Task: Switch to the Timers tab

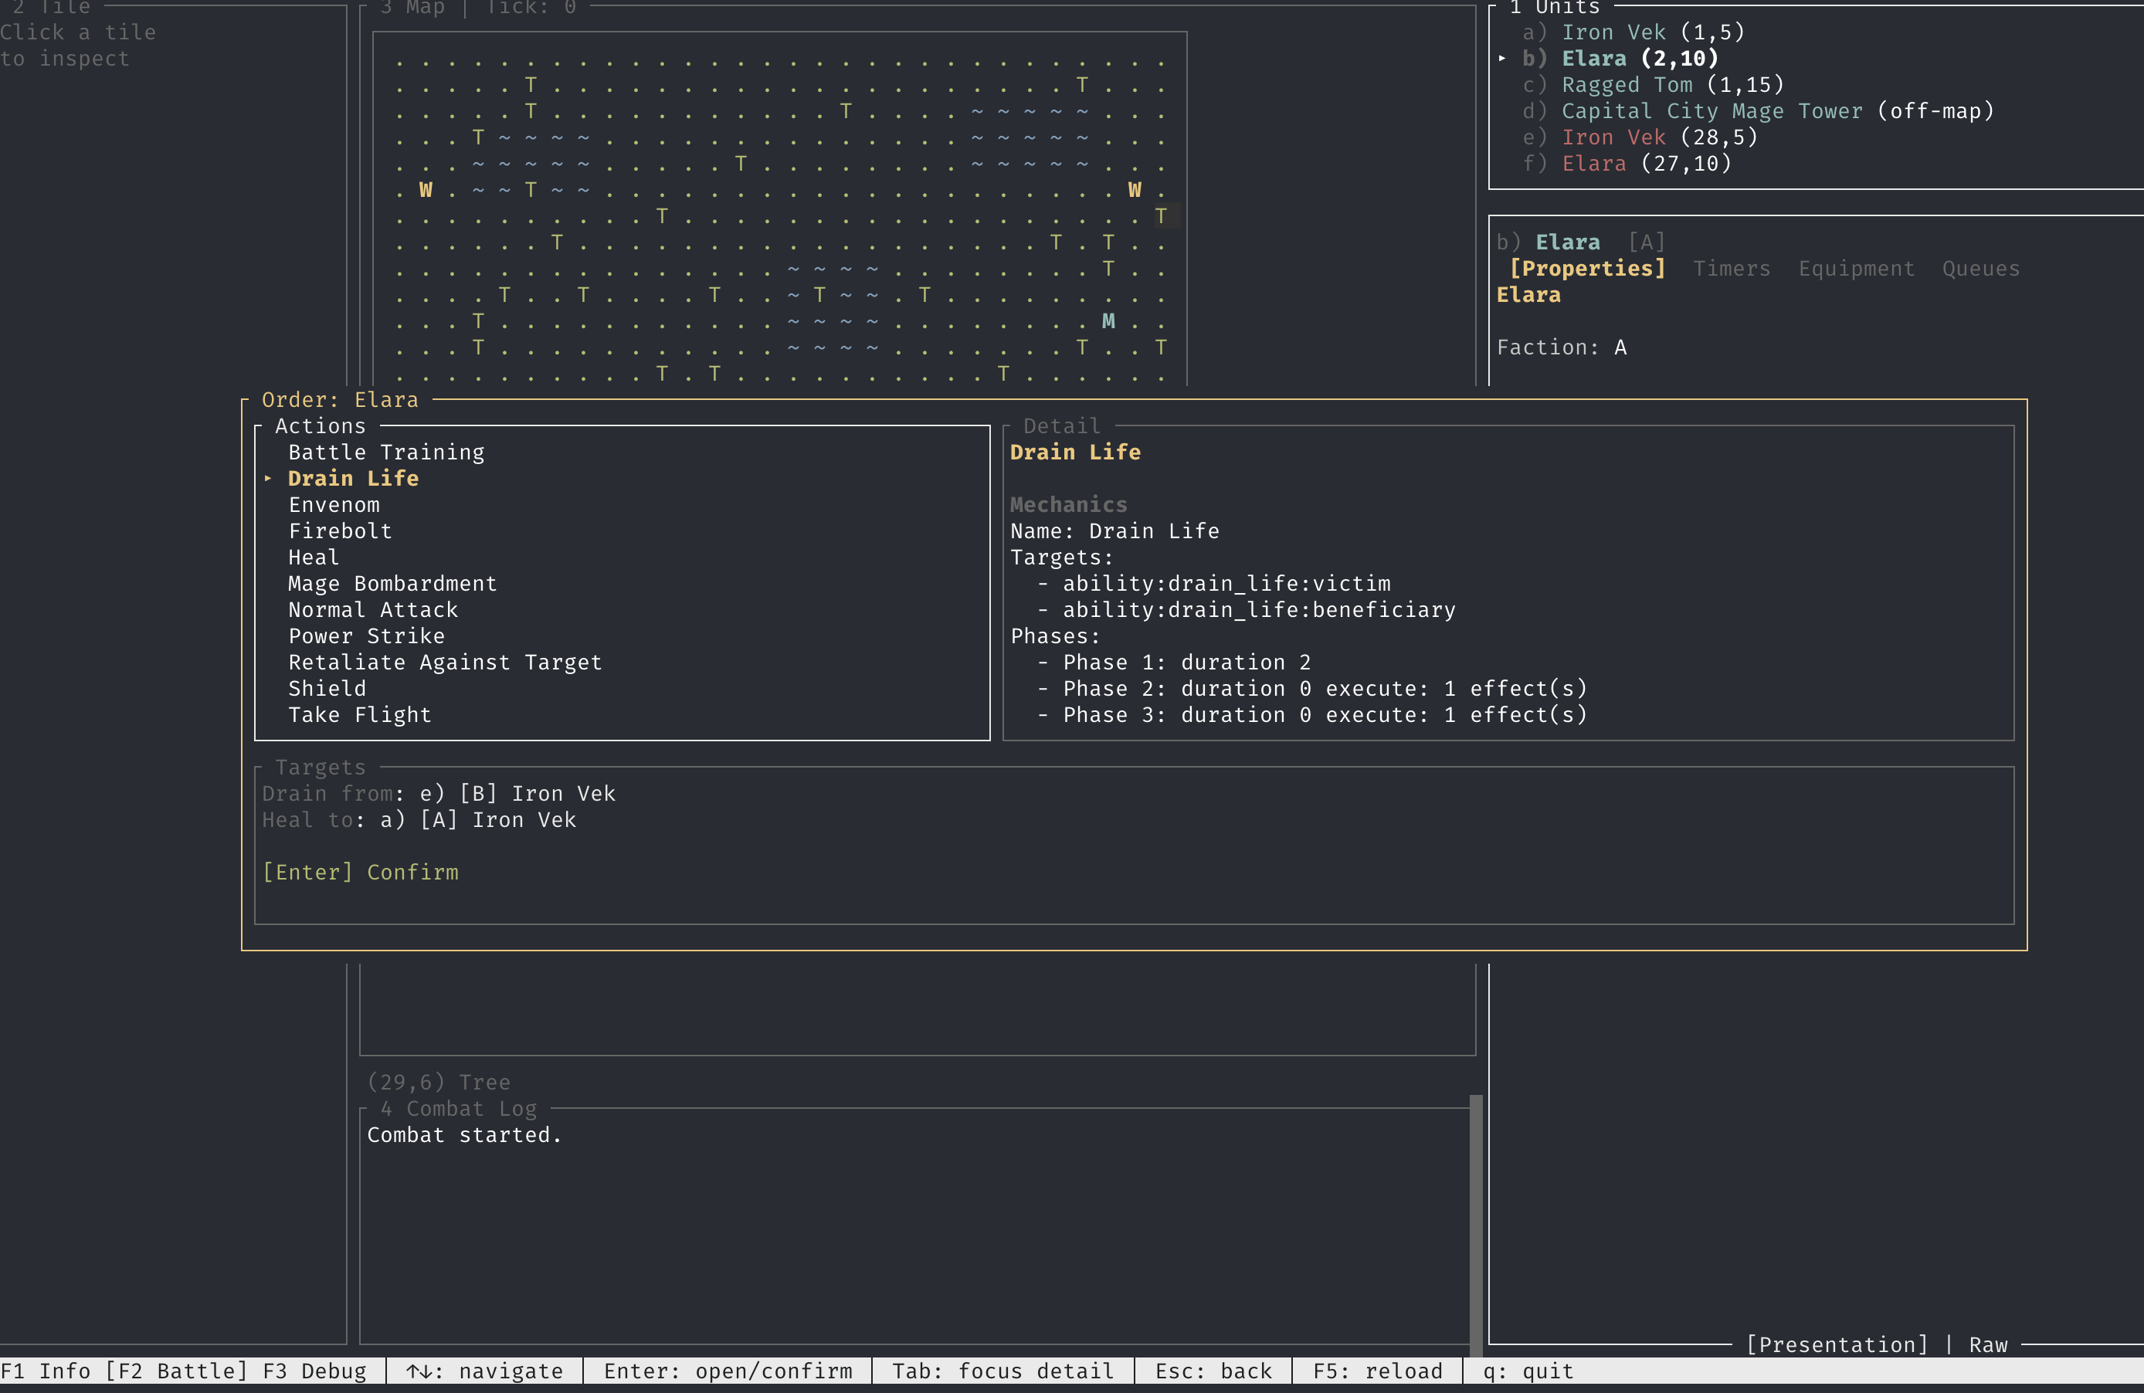Action: point(1732,269)
